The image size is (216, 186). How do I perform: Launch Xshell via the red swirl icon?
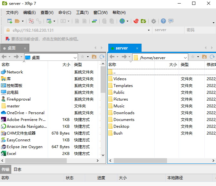click(x=136, y=21)
